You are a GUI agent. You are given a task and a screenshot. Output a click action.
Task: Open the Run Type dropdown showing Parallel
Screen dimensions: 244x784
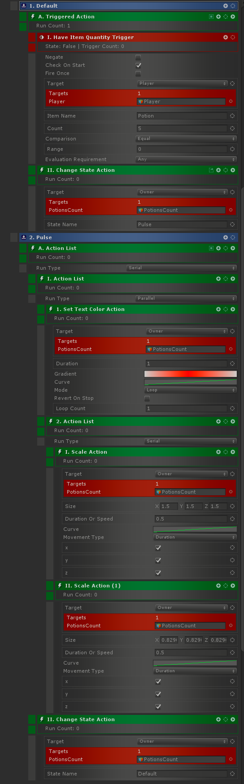pyautogui.click(x=186, y=298)
